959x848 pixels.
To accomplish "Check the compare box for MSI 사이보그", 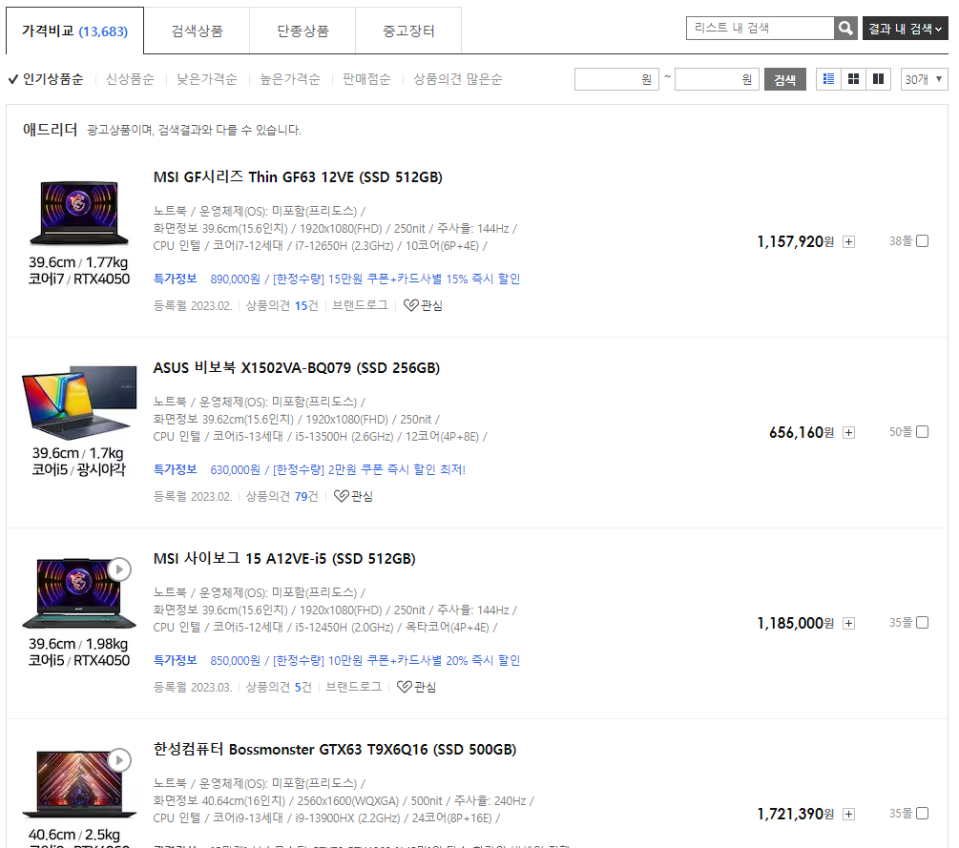I will tap(923, 623).
